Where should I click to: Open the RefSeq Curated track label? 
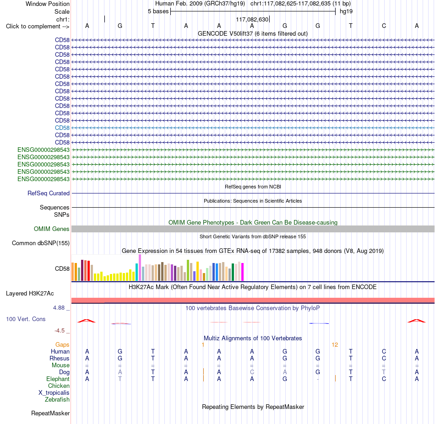click(49, 193)
